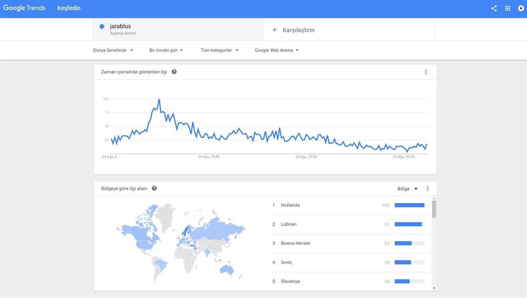Click the Google Trends logo
This screenshot has height=298, width=527.
tap(24, 8)
